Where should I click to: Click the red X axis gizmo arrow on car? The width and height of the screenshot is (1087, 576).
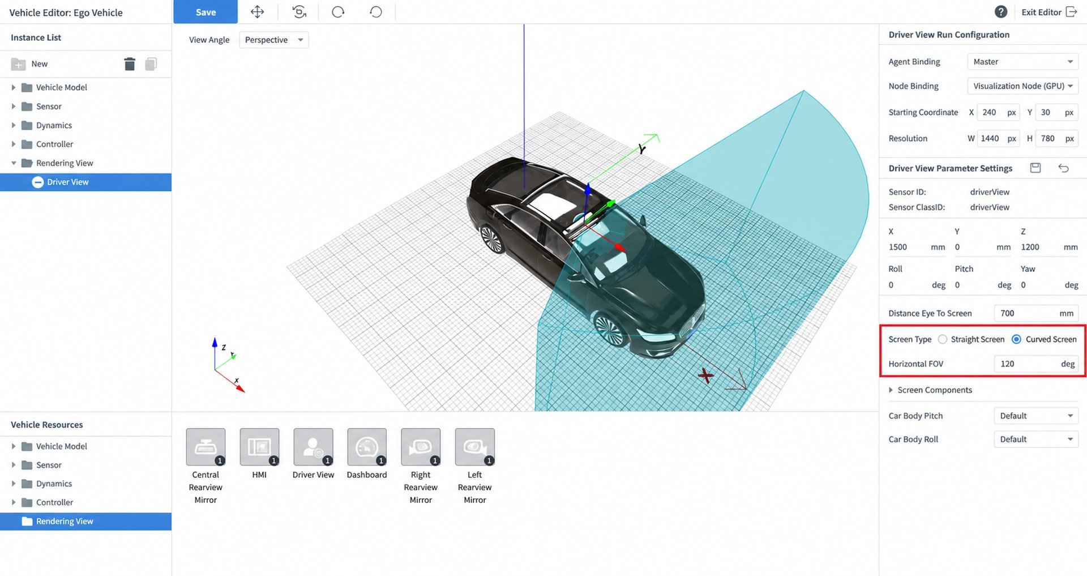[620, 248]
